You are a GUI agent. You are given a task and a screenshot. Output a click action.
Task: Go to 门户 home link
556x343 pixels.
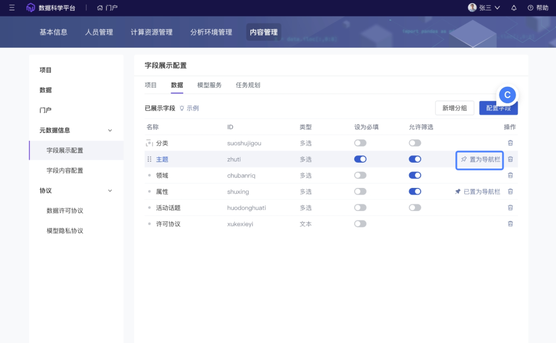click(x=107, y=7)
